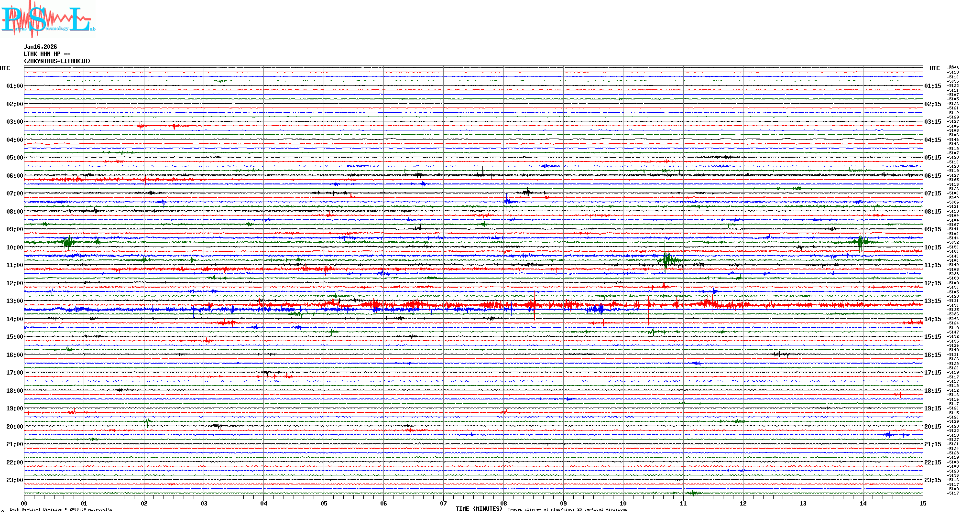Viewport: 961px width, 516px height.
Task: Click the right UTC axis header
Action: click(934, 68)
